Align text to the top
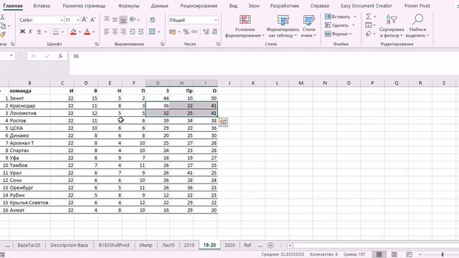The image size is (459, 258). pyautogui.click(x=107, y=19)
